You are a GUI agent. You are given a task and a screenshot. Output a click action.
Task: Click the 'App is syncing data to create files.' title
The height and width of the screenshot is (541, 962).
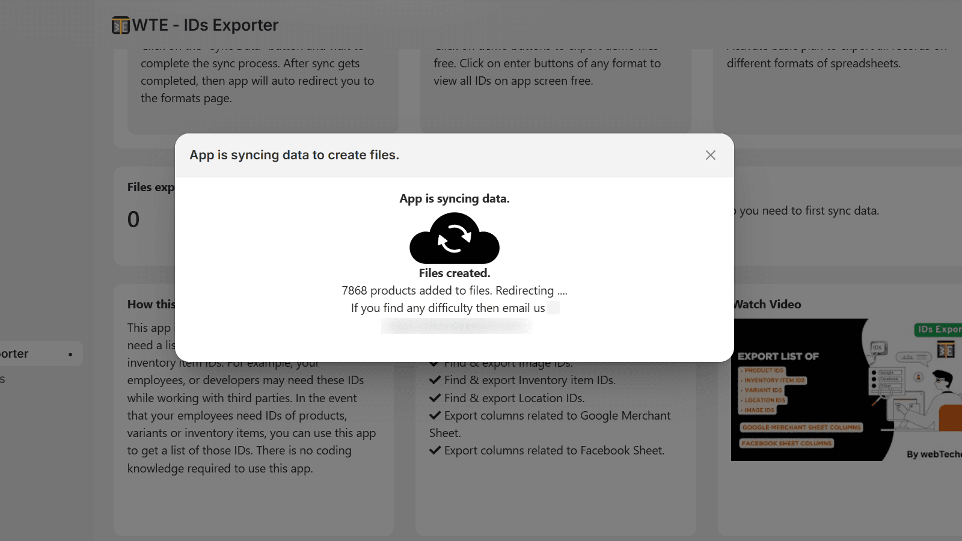click(294, 154)
